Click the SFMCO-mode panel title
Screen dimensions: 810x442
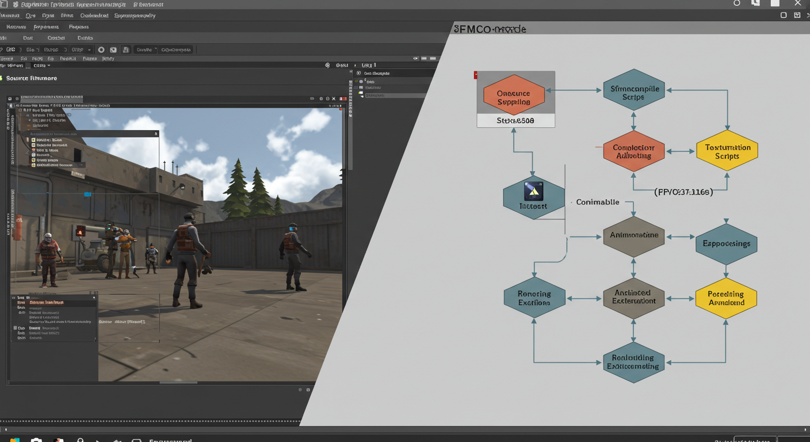[x=490, y=29]
